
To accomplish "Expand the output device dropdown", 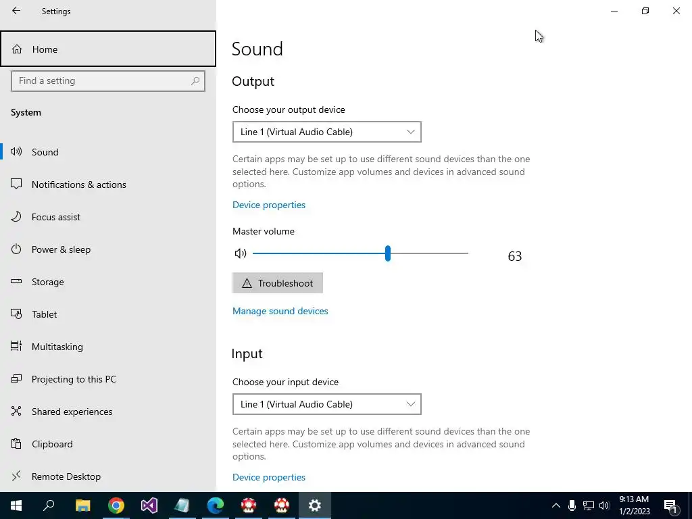I will (x=327, y=132).
